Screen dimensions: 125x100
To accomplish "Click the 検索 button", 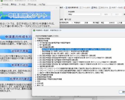I will point(106,14).
